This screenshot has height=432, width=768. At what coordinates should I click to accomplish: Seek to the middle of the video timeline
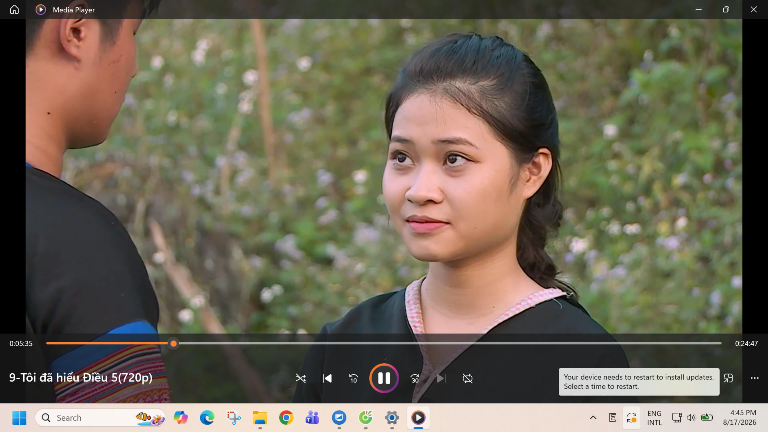point(384,343)
